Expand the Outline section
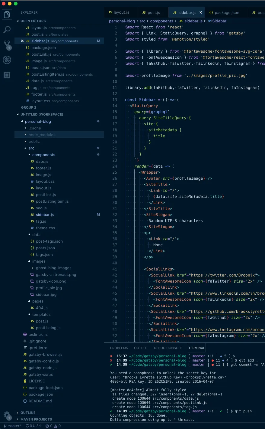This screenshot has height=429, width=265. (x=28, y=413)
